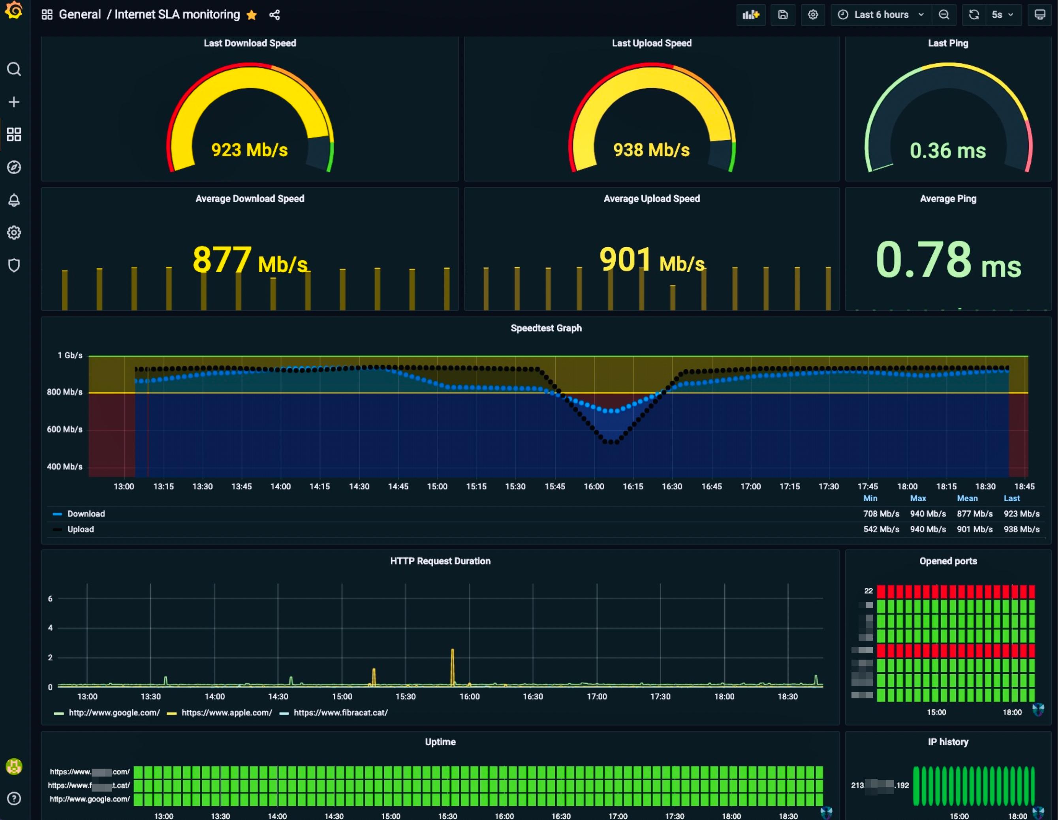Click the refresh dashboard button

pyautogui.click(x=974, y=15)
